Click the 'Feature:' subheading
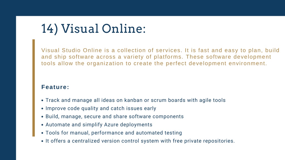This screenshot has width=285, height=160. click(55, 87)
